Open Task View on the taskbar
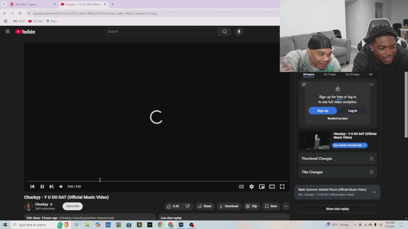The height and width of the screenshot is (229, 408). (x=76, y=225)
